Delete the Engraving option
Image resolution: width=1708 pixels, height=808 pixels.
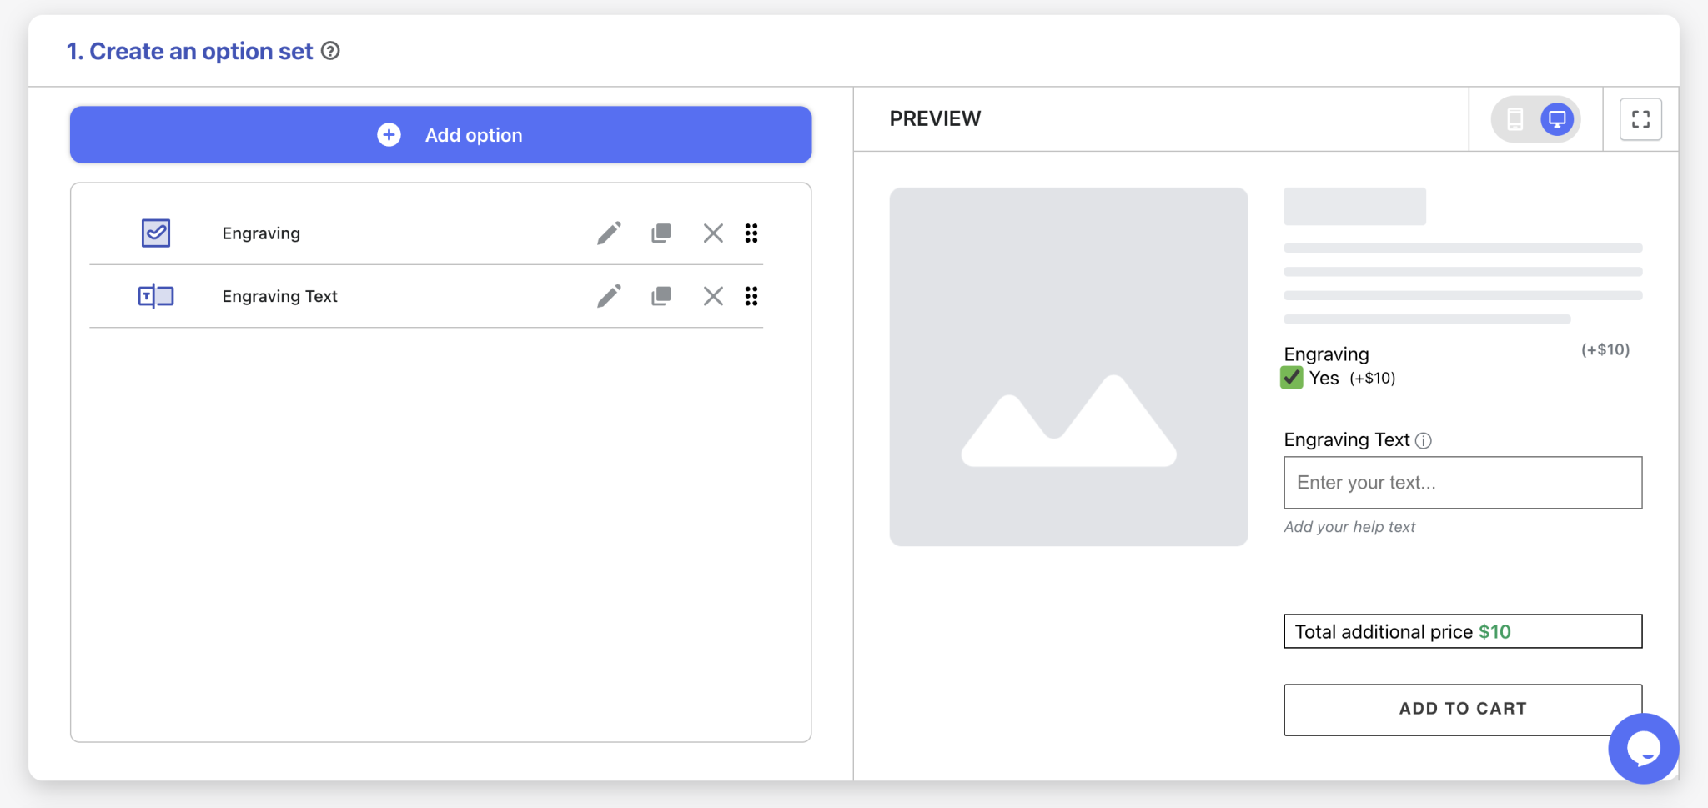click(x=713, y=233)
